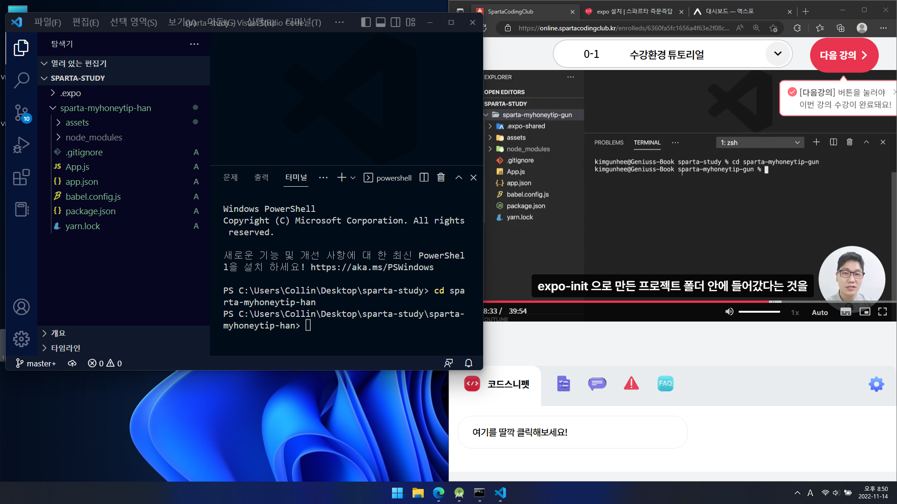897x504 pixels.
Task: Open the blue settings gear on Sparta page
Action: tap(876, 384)
